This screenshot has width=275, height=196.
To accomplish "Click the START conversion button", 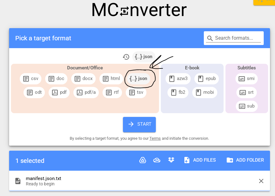I will click(x=139, y=124).
